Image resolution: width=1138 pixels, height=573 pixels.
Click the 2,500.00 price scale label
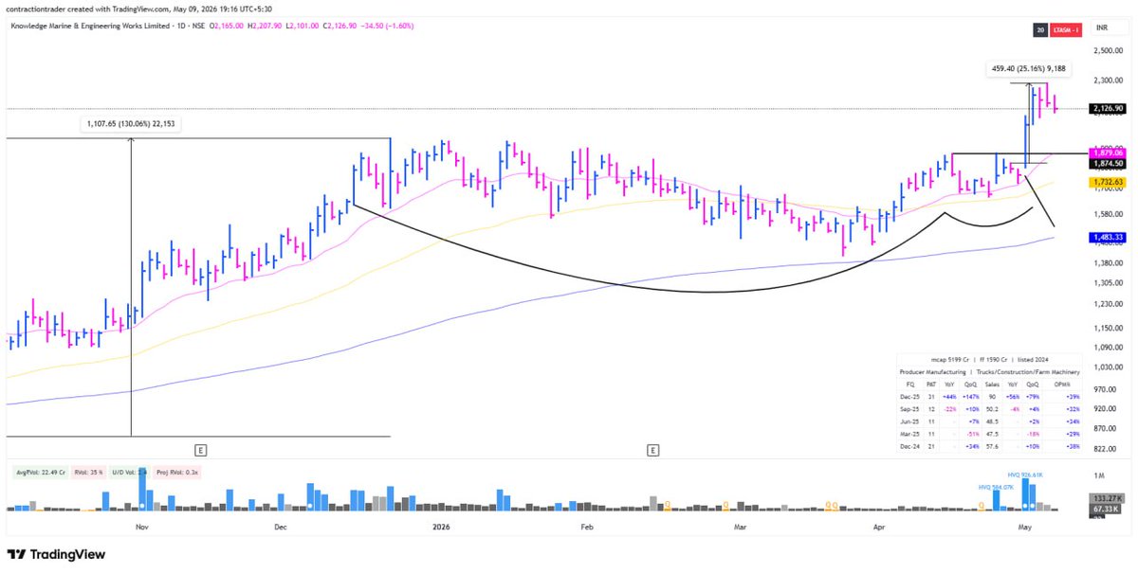point(1108,52)
